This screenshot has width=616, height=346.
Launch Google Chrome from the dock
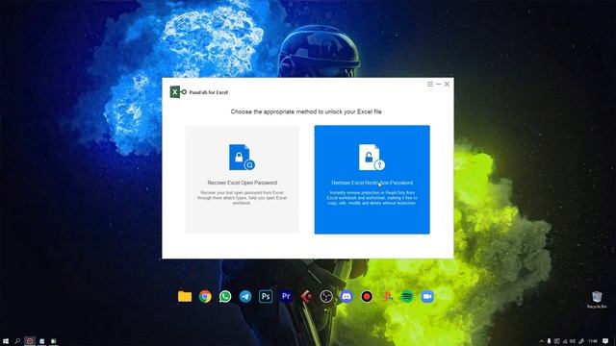pyautogui.click(x=205, y=297)
